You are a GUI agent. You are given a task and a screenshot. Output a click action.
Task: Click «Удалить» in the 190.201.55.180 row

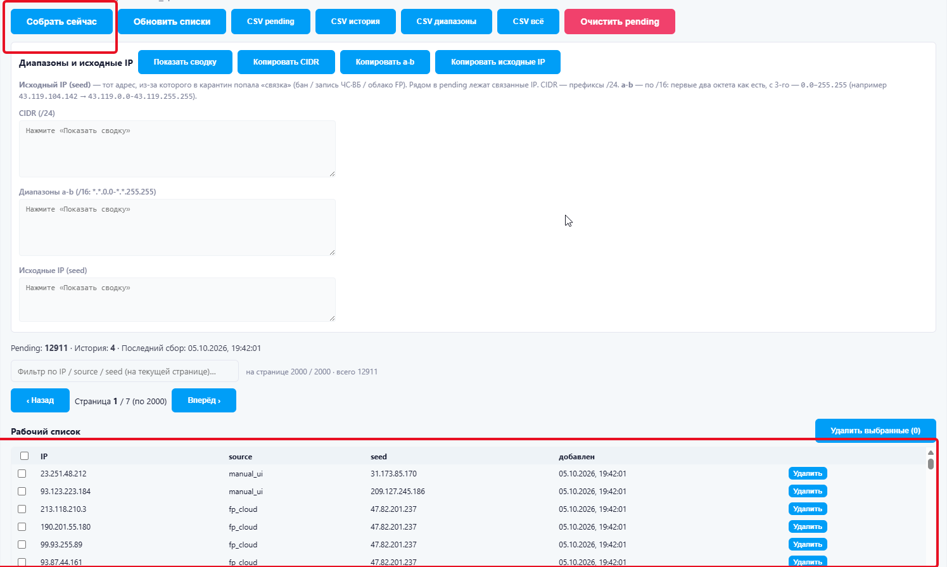click(808, 526)
